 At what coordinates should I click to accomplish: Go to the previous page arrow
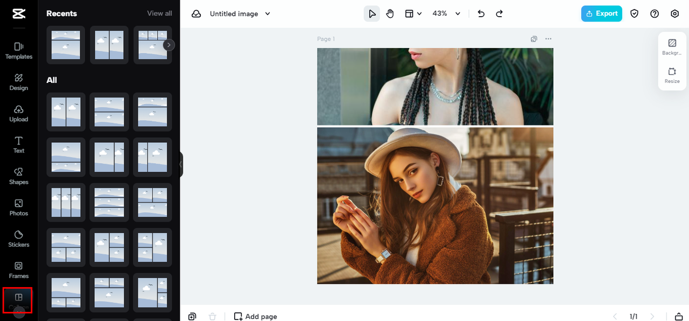tap(616, 316)
